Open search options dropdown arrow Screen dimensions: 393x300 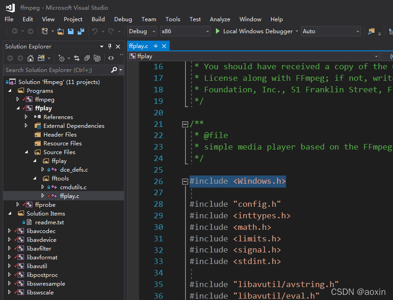(121, 70)
